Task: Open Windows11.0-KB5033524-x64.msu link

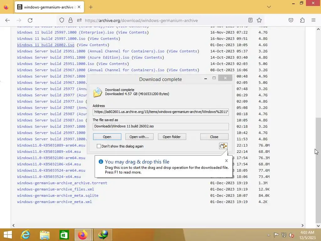Action: click(49, 177)
